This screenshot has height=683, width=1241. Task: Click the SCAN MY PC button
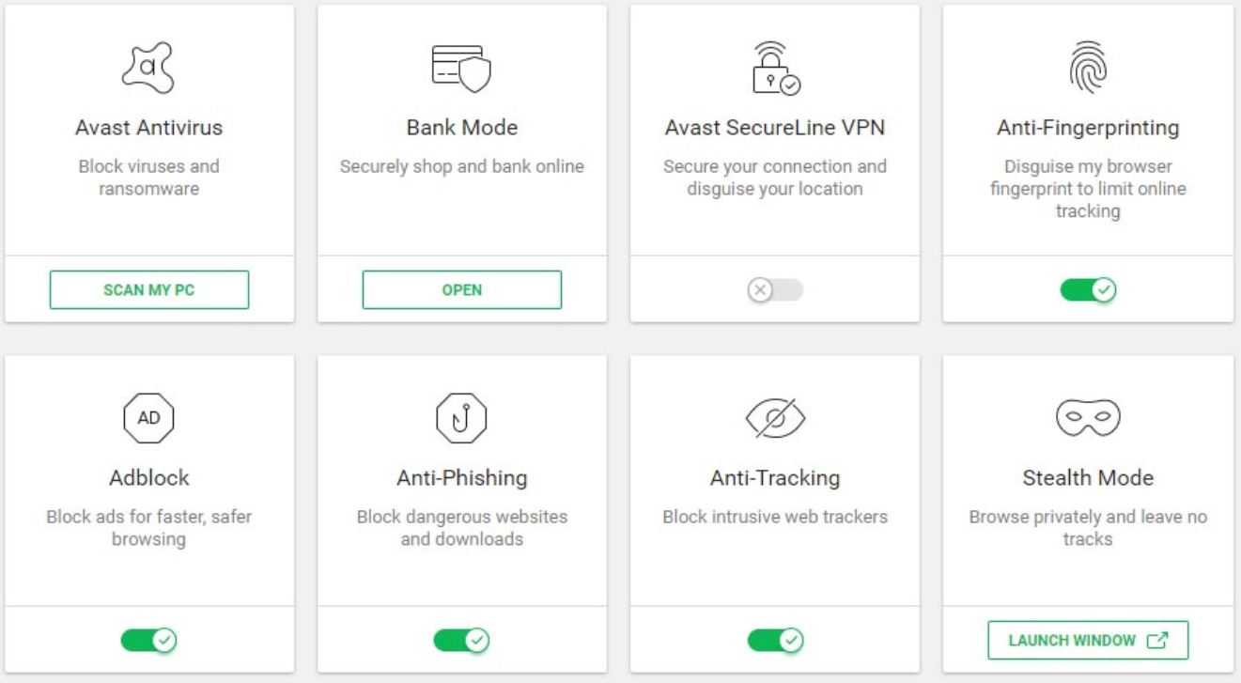(149, 289)
